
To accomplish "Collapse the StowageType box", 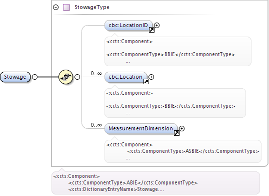I will click(56, 7).
